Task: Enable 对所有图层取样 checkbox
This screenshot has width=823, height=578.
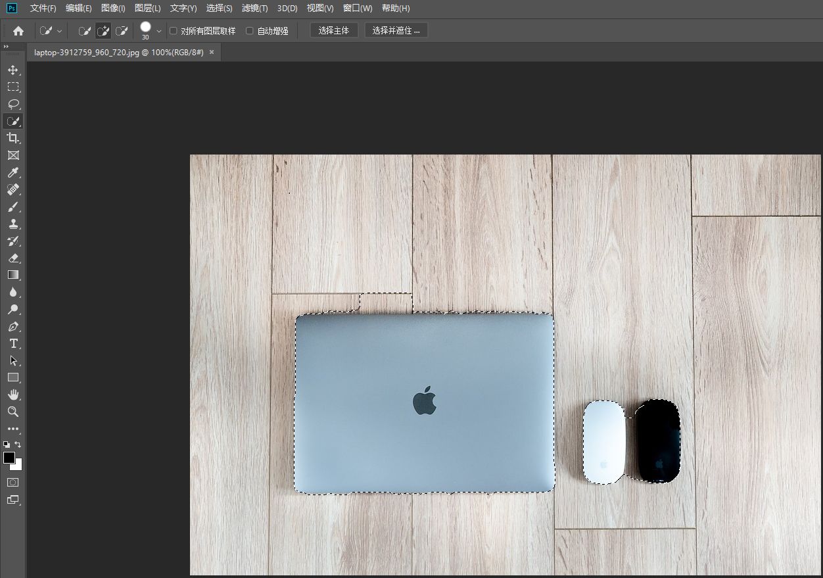Action: tap(174, 31)
